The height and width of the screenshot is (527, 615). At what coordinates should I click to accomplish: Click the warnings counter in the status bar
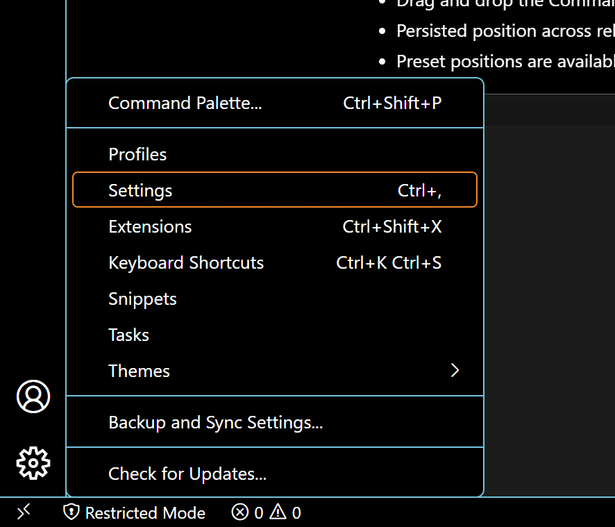(286, 512)
